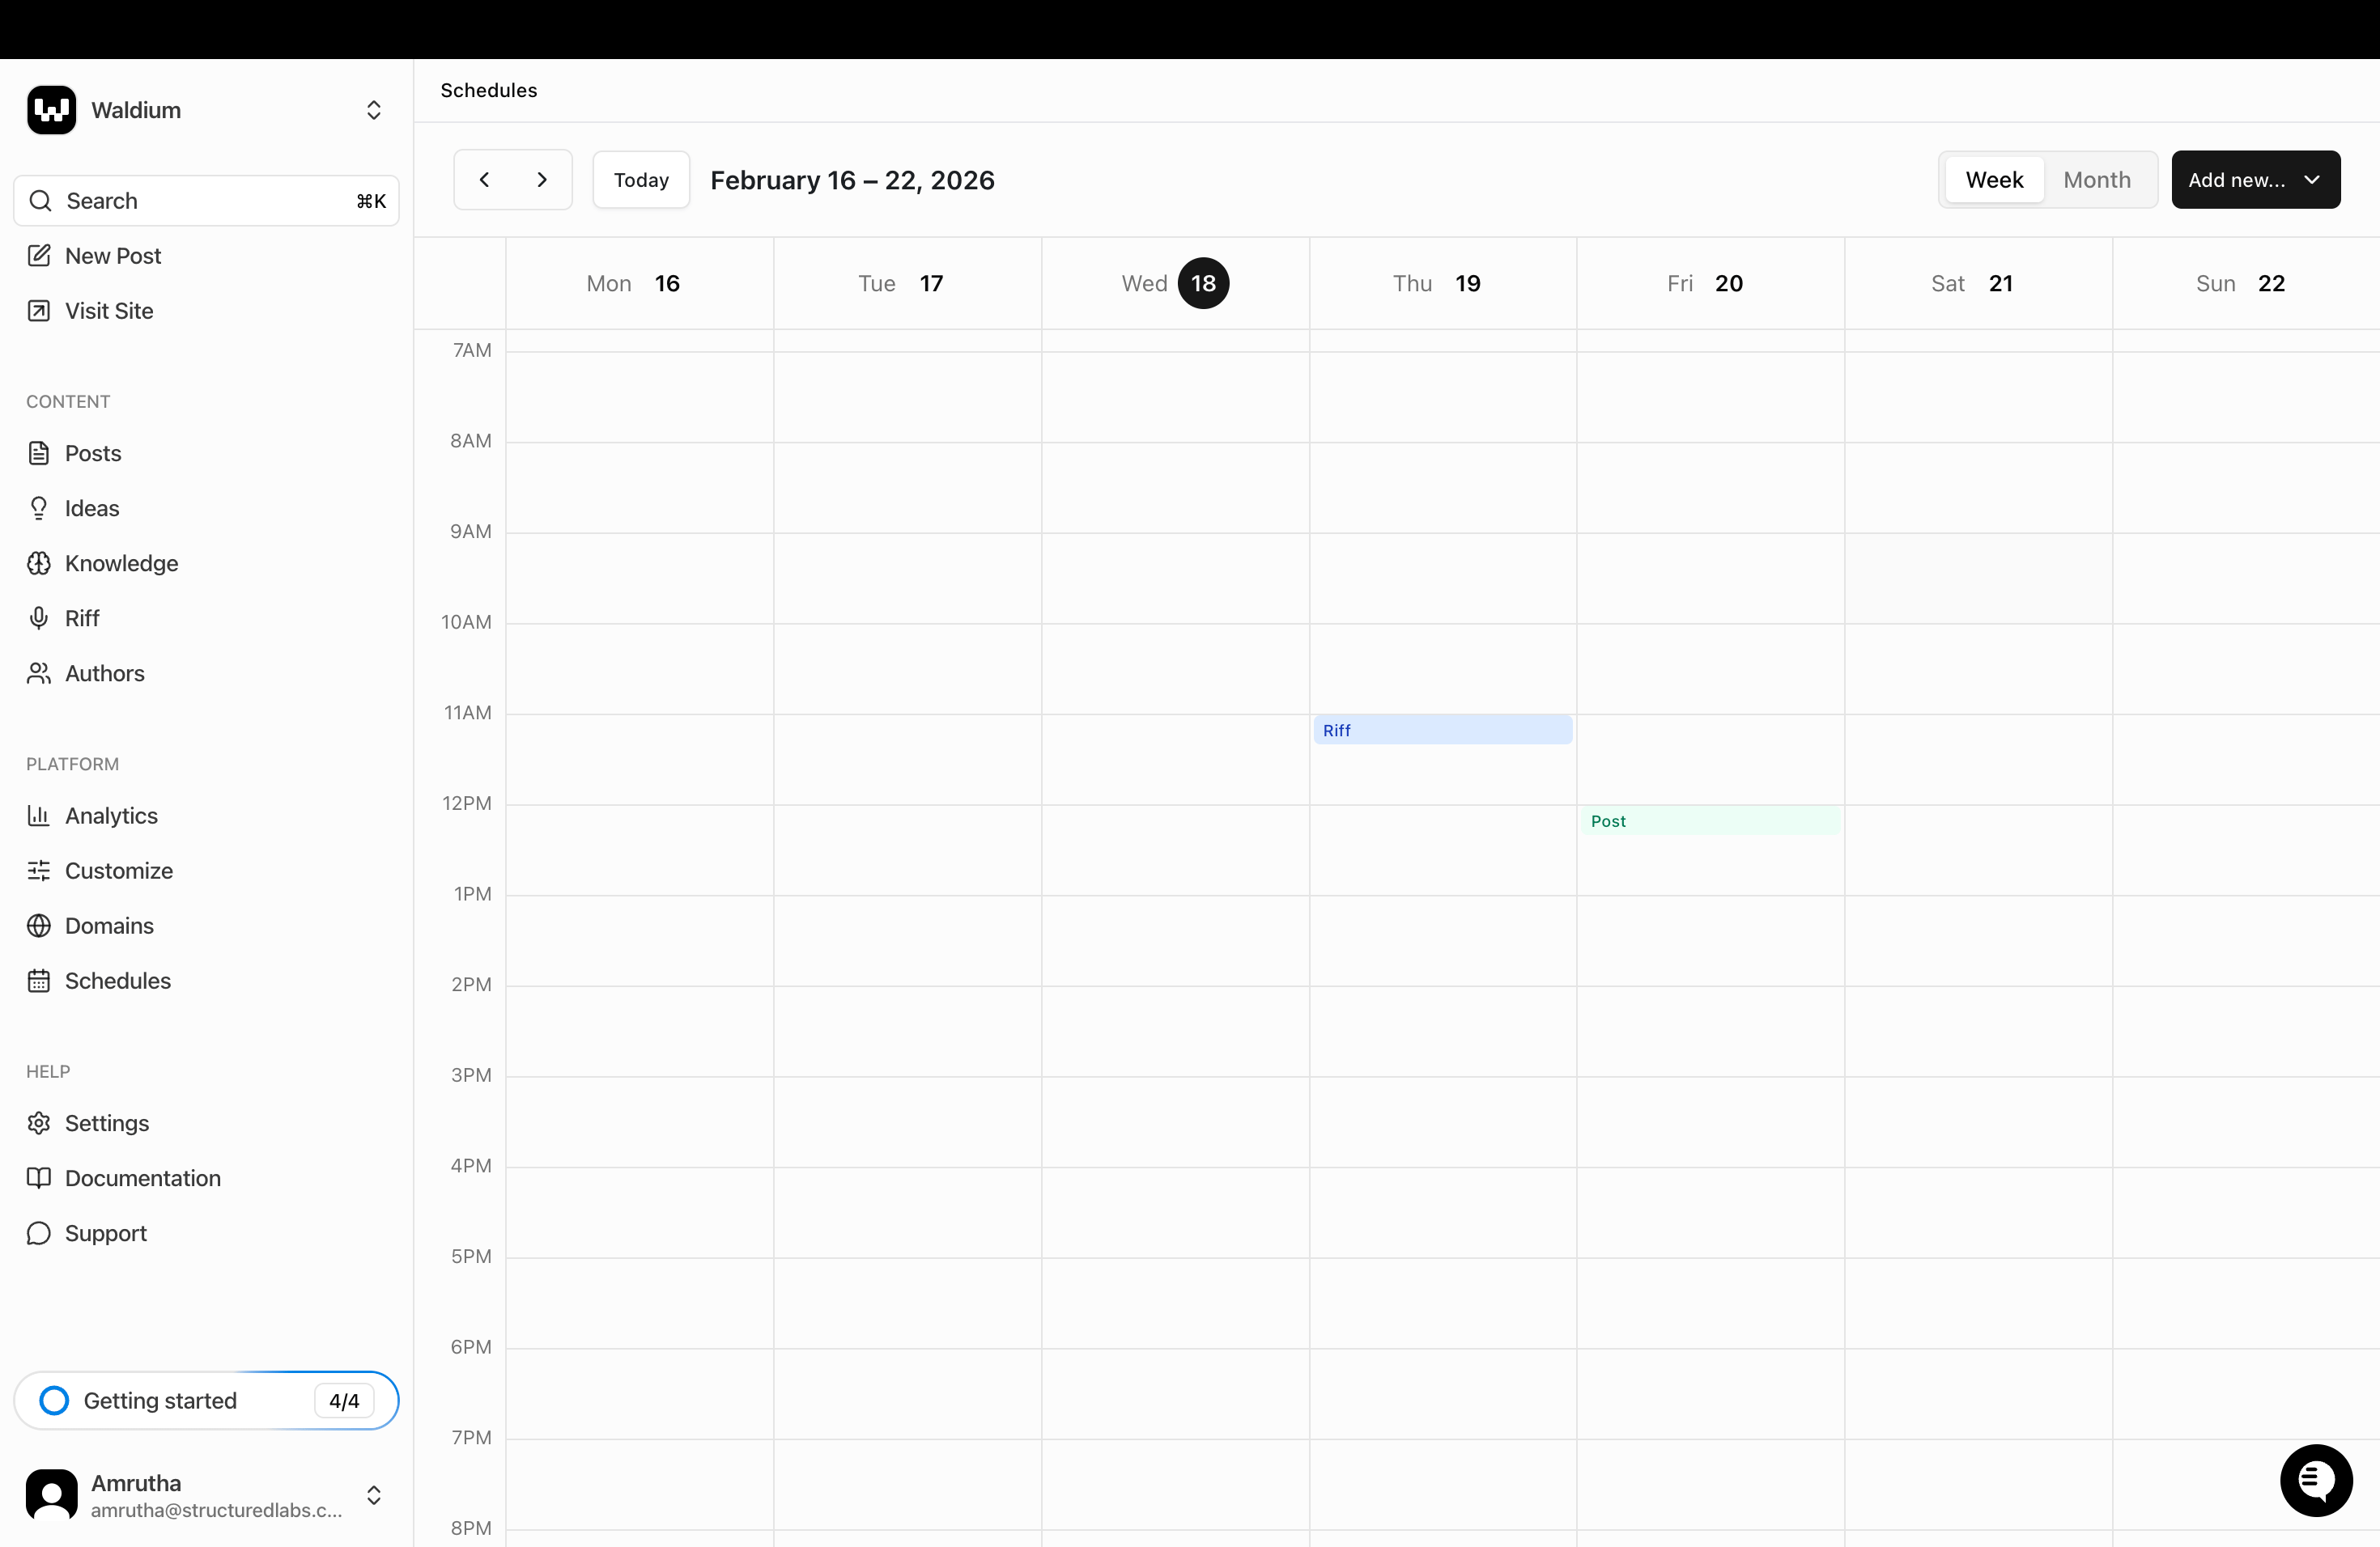Click the Ideas lightbulb icon

(x=39, y=509)
